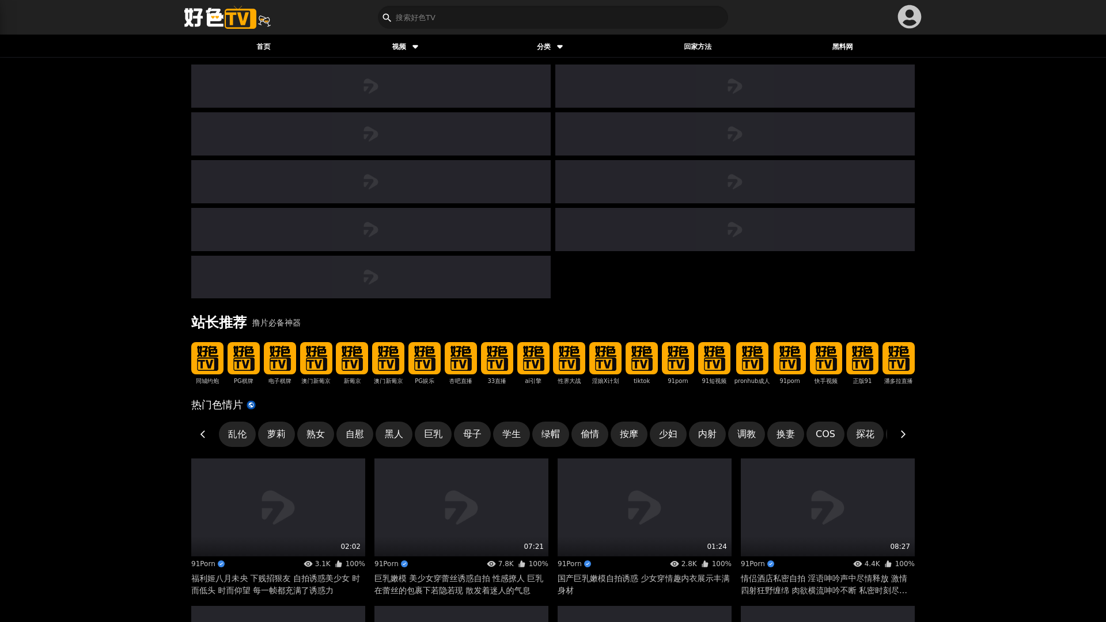Open the 33直播 recommended icon
The image size is (1106, 622).
tap(497, 358)
